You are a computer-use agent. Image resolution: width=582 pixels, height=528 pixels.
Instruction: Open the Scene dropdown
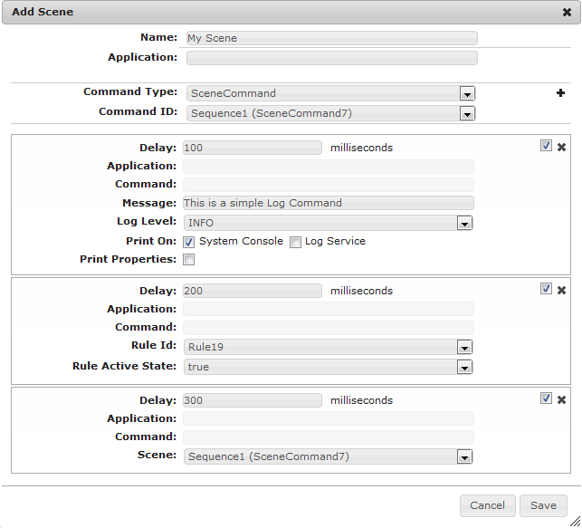(463, 457)
